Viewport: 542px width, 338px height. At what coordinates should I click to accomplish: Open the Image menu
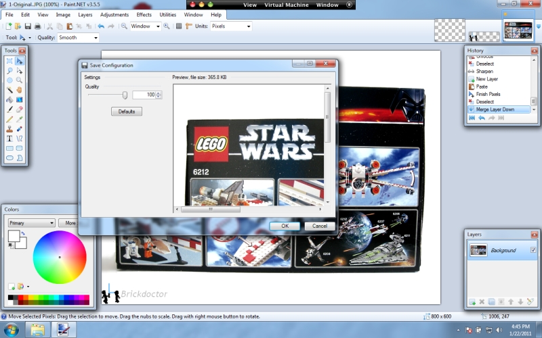(x=63, y=15)
